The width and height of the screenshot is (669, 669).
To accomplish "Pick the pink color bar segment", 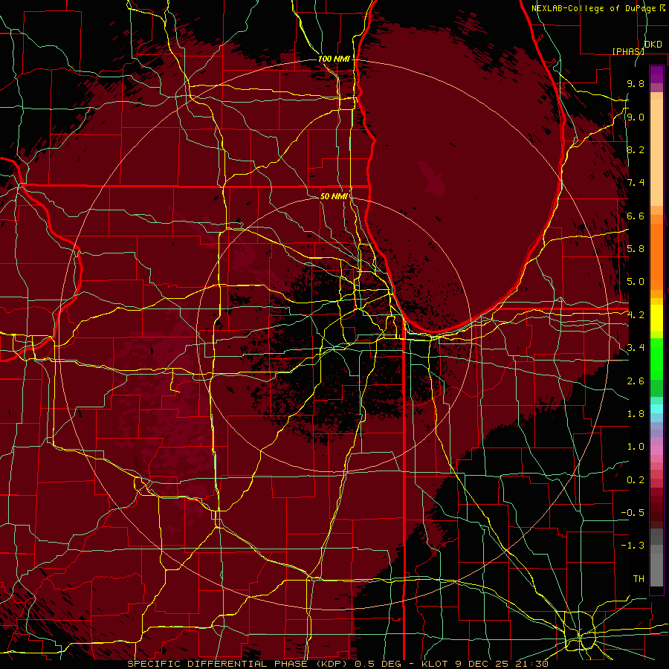I will [656, 450].
